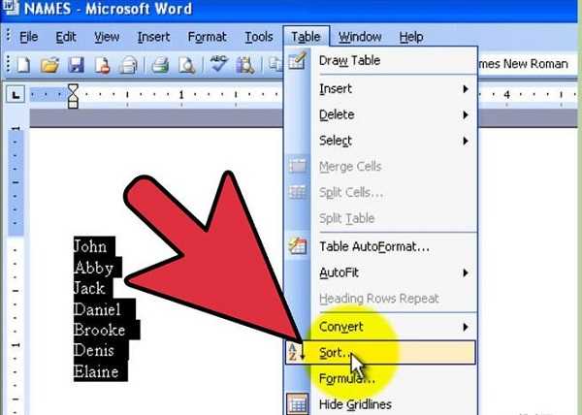Click the name Daniel in the document
582x415 pixels.
[97, 309]
